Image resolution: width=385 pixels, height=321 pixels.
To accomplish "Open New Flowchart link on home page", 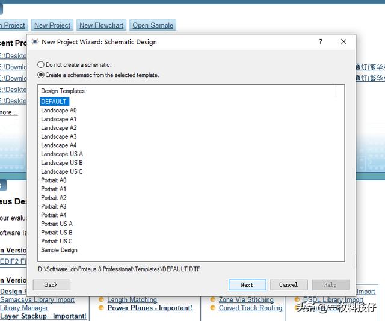I will (x=102, y=25).
